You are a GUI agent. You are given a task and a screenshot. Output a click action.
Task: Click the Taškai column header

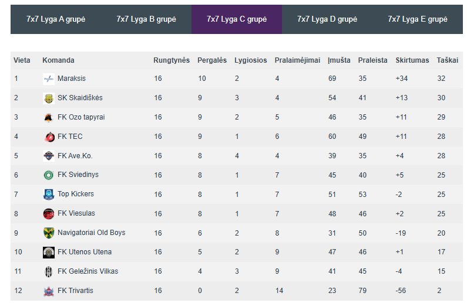pyautogui.click(x=448, y=60)
